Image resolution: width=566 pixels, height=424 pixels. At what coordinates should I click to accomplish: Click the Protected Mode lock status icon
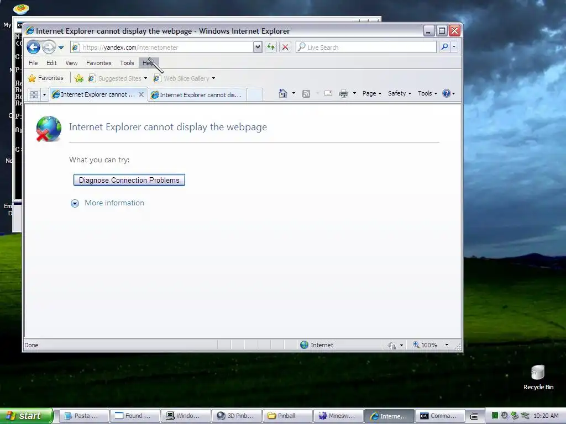point(392,346)
